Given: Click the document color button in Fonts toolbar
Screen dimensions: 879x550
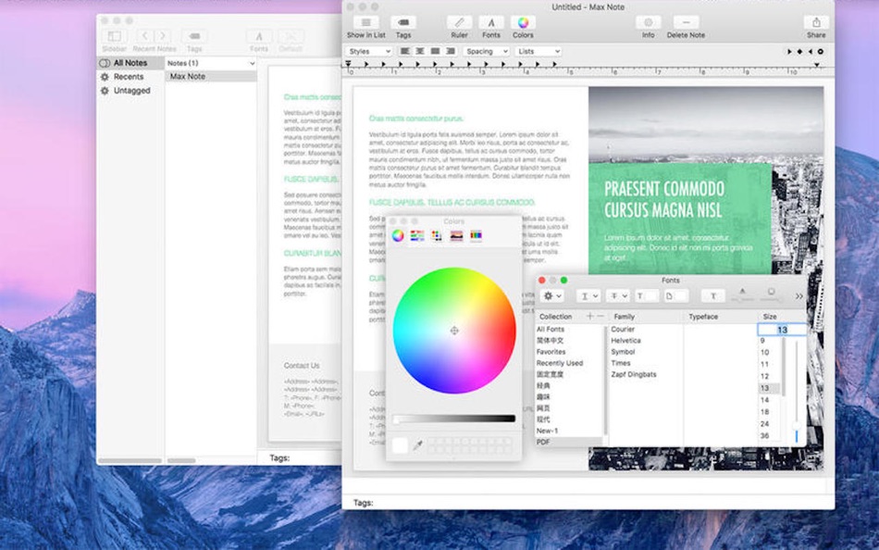Looking at the screenshot, I should [675, 295].
